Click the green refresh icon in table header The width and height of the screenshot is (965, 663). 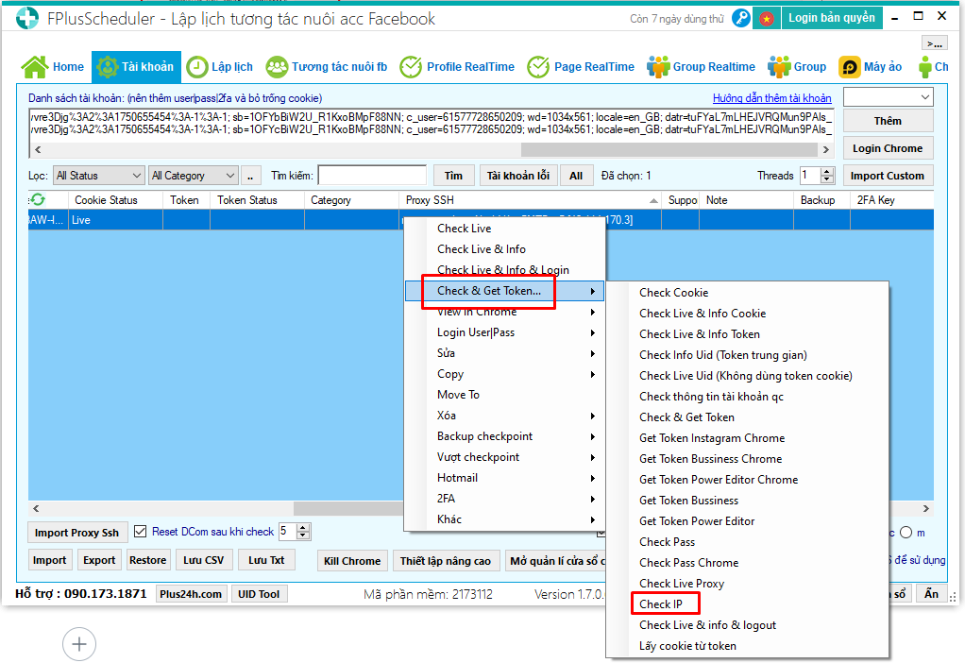coord(38,199)
